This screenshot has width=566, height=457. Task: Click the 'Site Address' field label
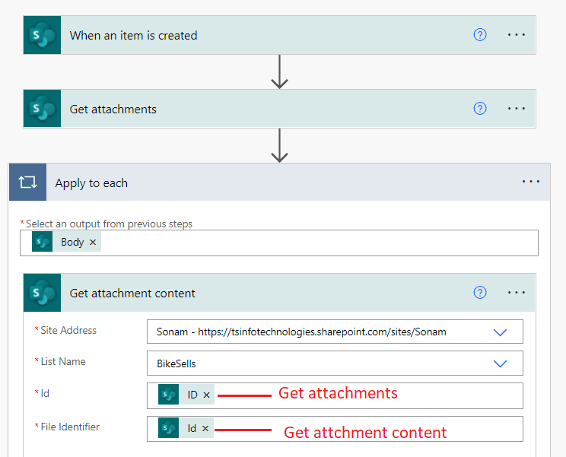point(68,331)
